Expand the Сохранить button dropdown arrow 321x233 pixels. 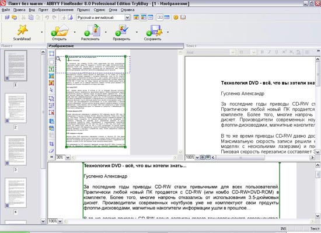168,32
